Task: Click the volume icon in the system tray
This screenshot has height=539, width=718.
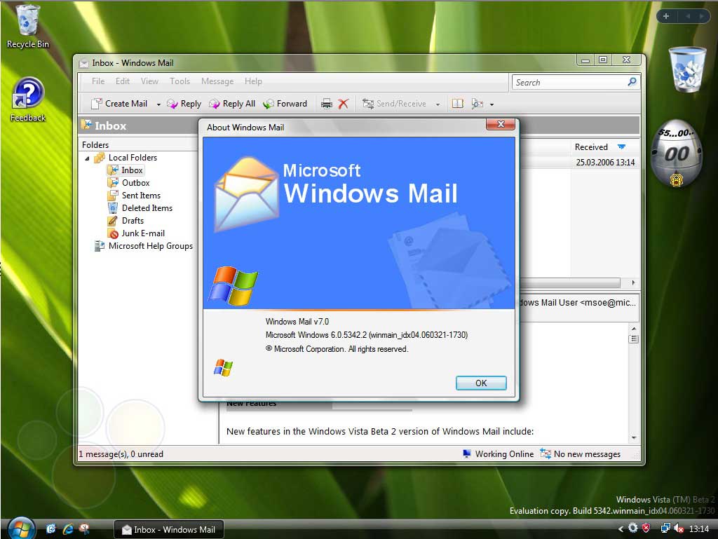Action: click(679, 528)
